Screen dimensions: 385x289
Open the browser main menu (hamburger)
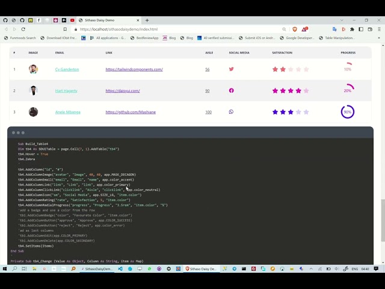click(379, 30)
